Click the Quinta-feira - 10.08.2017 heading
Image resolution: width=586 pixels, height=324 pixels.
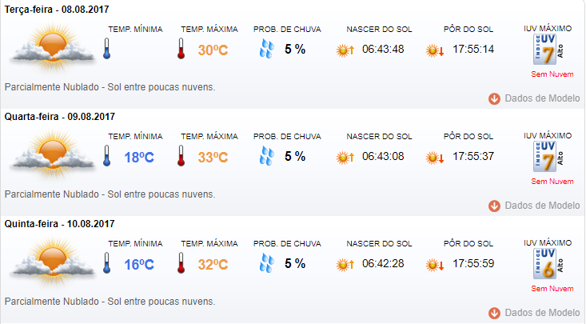coord(59,224)
